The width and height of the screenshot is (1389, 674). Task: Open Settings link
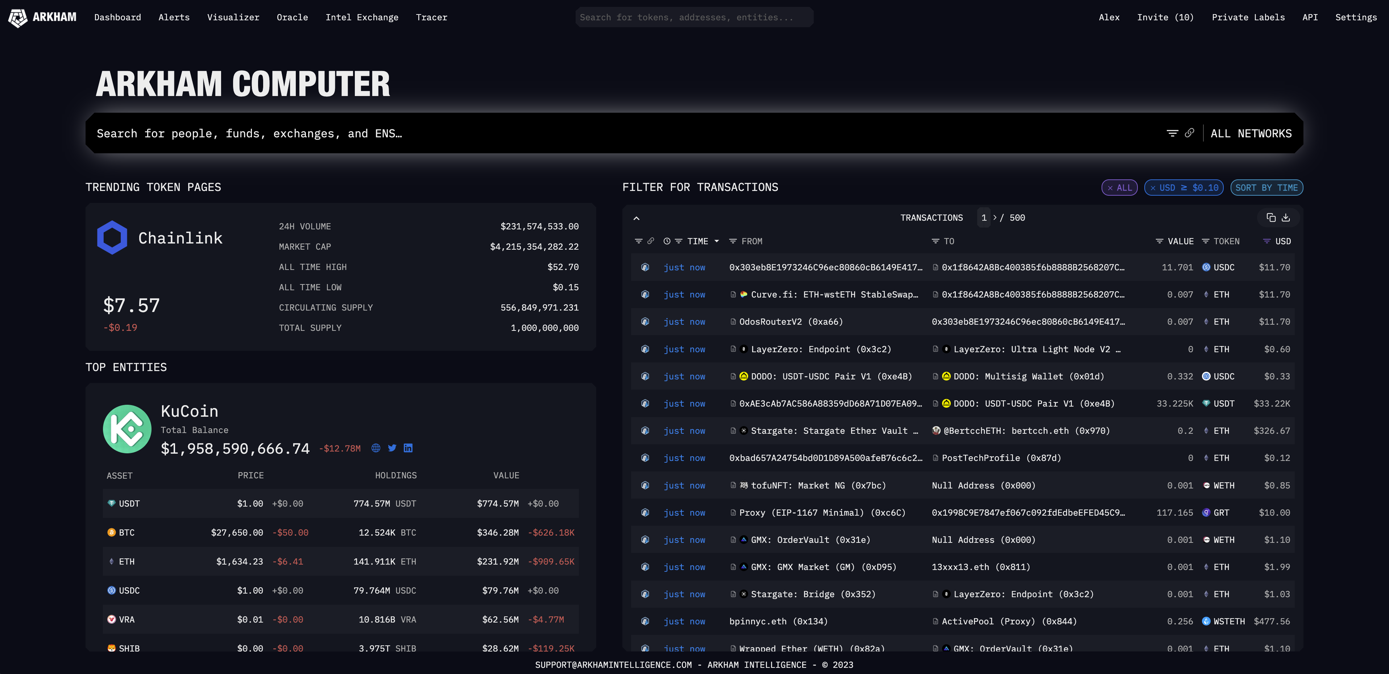(1356, 17)
